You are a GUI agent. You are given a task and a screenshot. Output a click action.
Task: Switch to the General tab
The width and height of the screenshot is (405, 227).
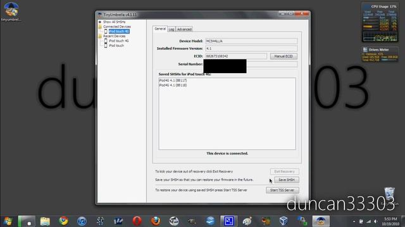(160, 29)
